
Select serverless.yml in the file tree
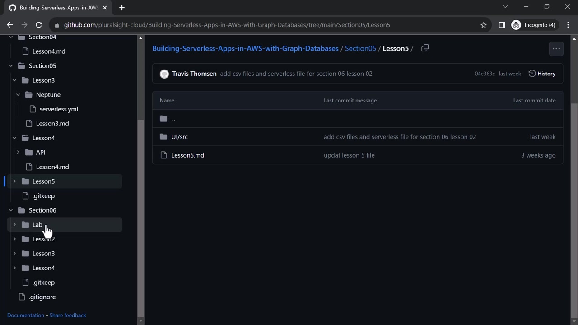point(59,109)
